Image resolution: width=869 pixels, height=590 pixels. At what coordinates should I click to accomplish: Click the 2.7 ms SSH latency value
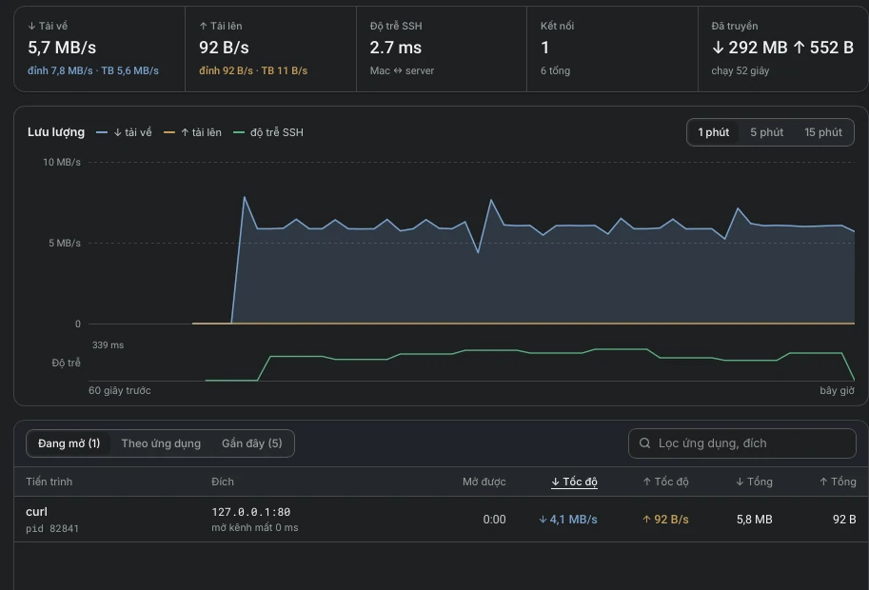[396, 48]
